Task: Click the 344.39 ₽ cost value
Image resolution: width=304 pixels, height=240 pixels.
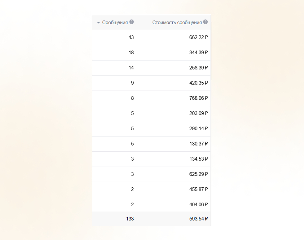Action: pos(198,53)
